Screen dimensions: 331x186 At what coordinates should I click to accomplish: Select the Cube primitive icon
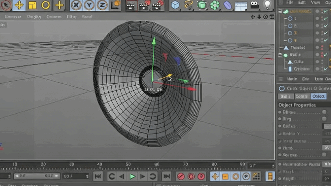point(175,5)
